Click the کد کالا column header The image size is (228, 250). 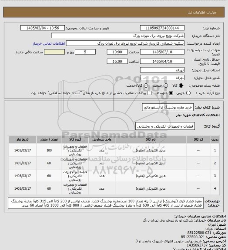pyautogui.click(x=198, y=139)
